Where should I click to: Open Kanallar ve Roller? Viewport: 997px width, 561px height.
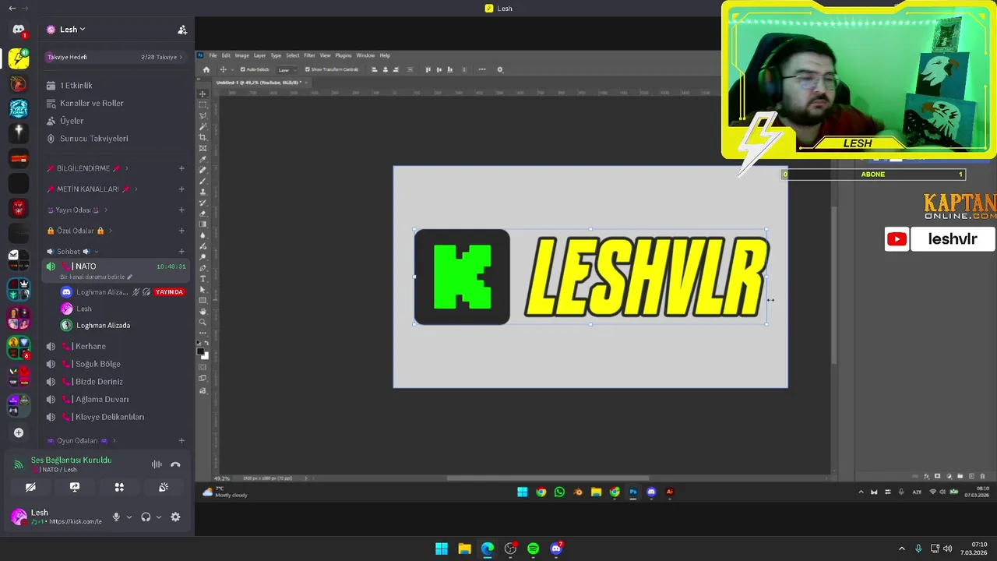(92, 103)
